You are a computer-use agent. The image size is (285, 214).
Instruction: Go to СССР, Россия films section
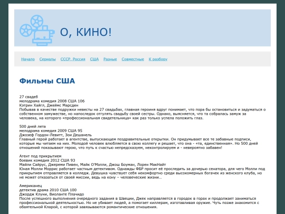(73, 59)
